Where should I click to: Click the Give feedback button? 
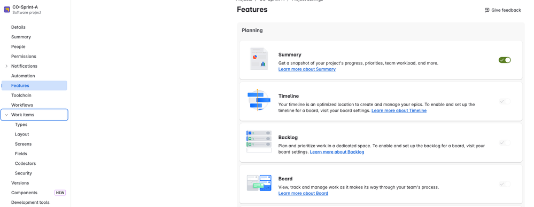coord(502,10)
